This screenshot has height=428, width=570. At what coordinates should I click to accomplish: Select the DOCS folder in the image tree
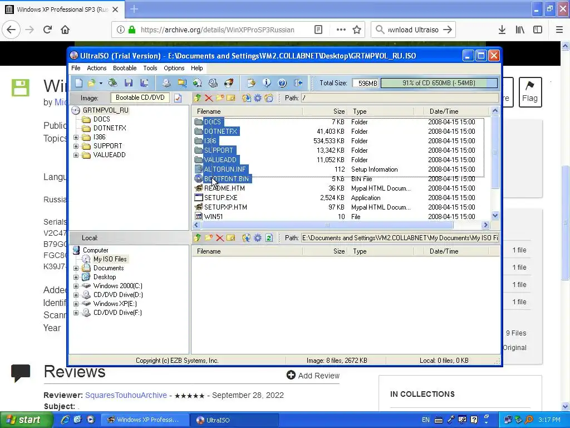coord(101,119)
